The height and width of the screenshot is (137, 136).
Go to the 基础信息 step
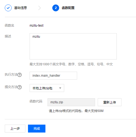(21, 8)
